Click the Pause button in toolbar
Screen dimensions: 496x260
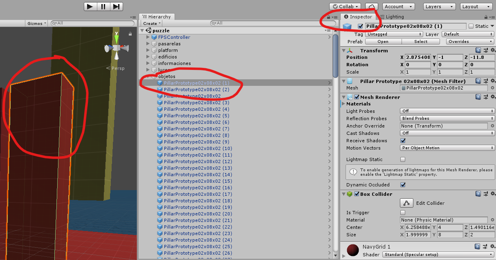pyautogui.click(x=103, y=7)
